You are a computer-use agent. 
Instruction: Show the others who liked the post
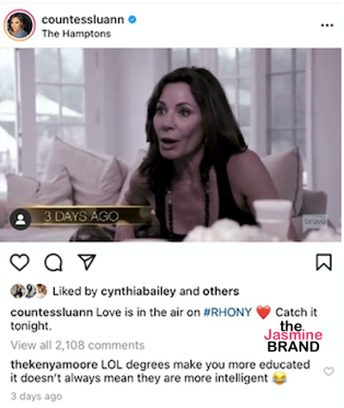221,292
